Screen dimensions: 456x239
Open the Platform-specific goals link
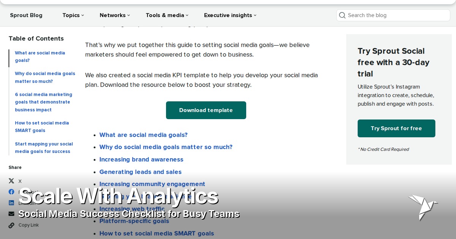pyautogui.click(x=134, y=221)
